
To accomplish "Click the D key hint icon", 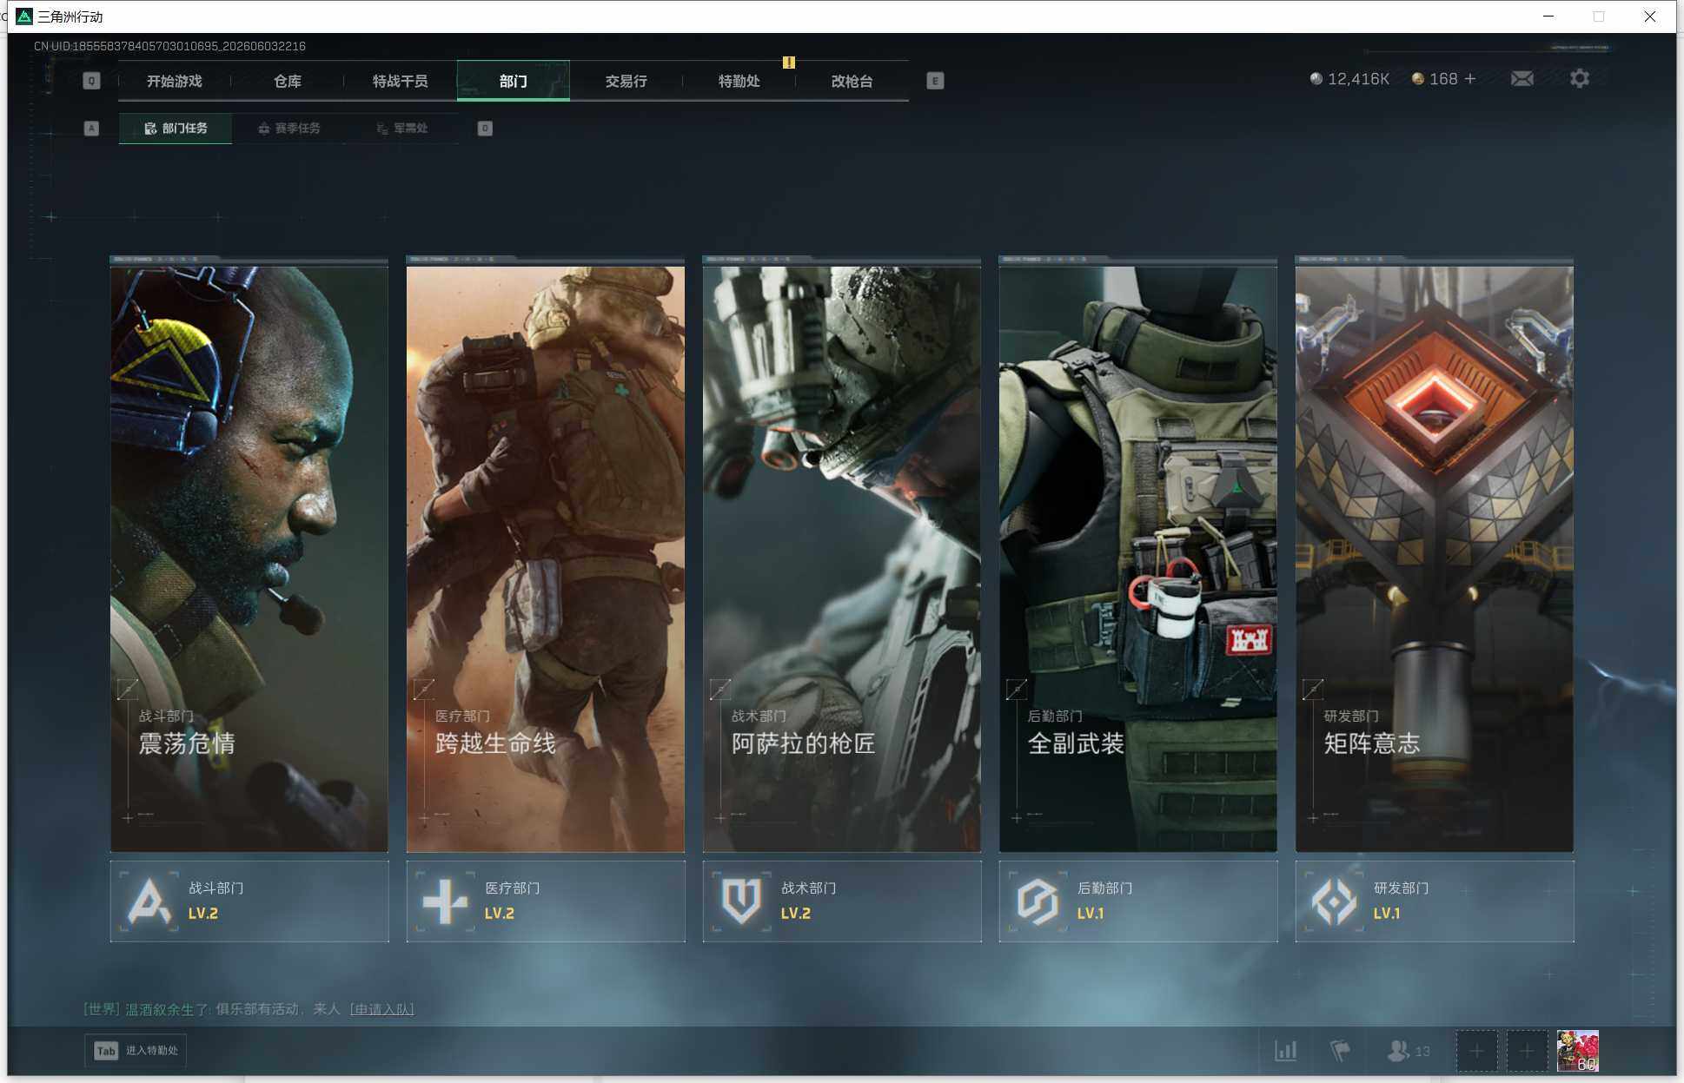I will 485,129.
